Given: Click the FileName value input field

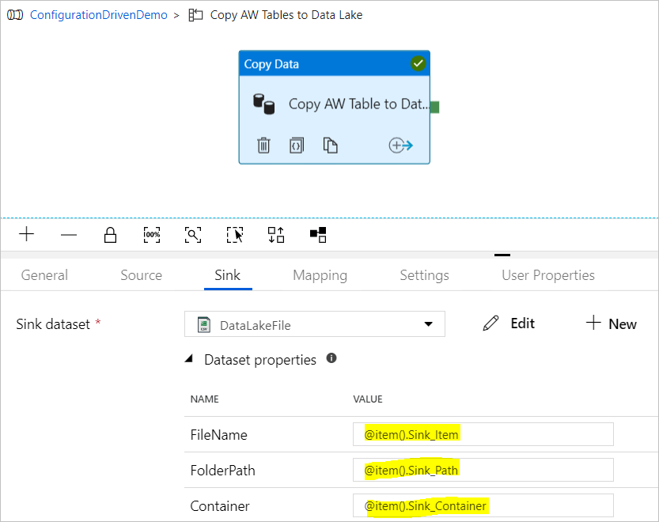Looking at the screenshot, I should 483,433.
